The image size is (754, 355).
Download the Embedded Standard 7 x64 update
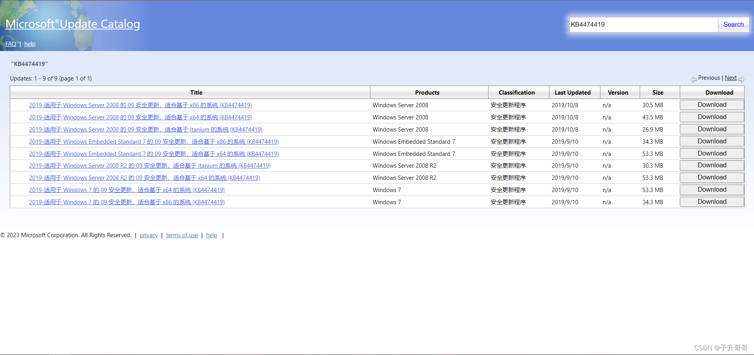coord(712,154)
